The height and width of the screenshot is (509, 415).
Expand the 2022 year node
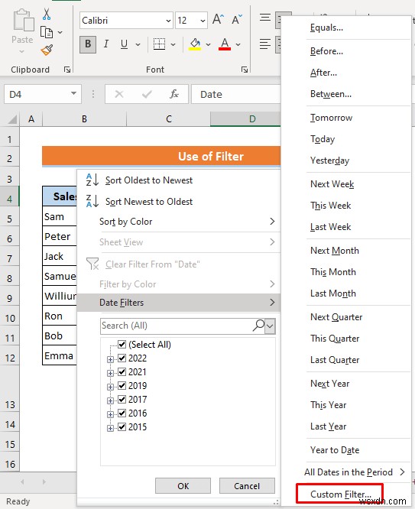(x=110, y=359)
